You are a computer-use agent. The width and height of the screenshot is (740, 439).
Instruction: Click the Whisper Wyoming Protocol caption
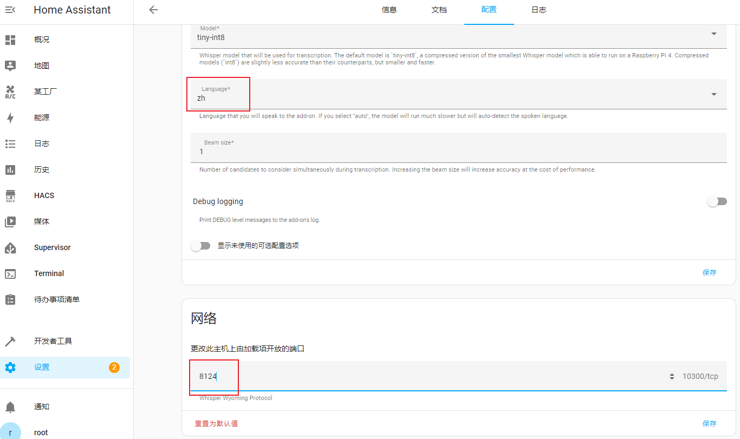click(x=236, y=398)
